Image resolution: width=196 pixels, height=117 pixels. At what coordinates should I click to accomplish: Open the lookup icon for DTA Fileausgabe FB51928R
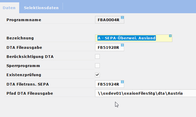coord(122,45)
